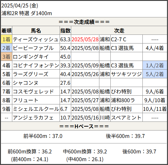
Task: Click the 5人/2着 highlighted result
Action: 155,74
